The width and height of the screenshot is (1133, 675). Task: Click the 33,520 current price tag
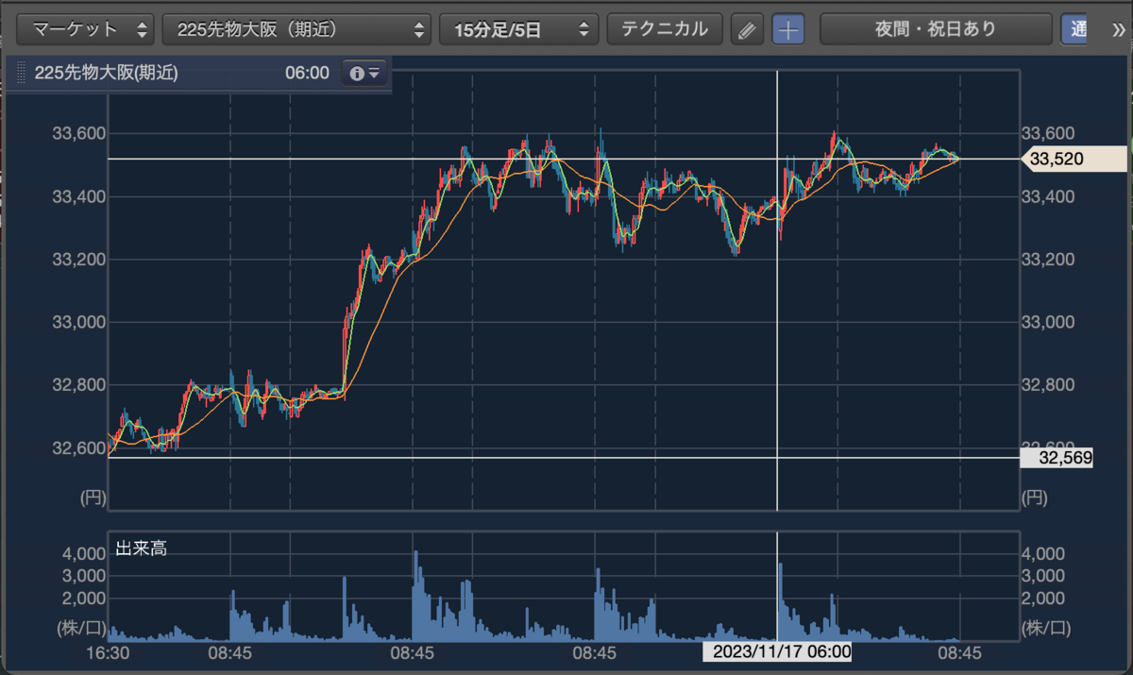[1074, 160]
